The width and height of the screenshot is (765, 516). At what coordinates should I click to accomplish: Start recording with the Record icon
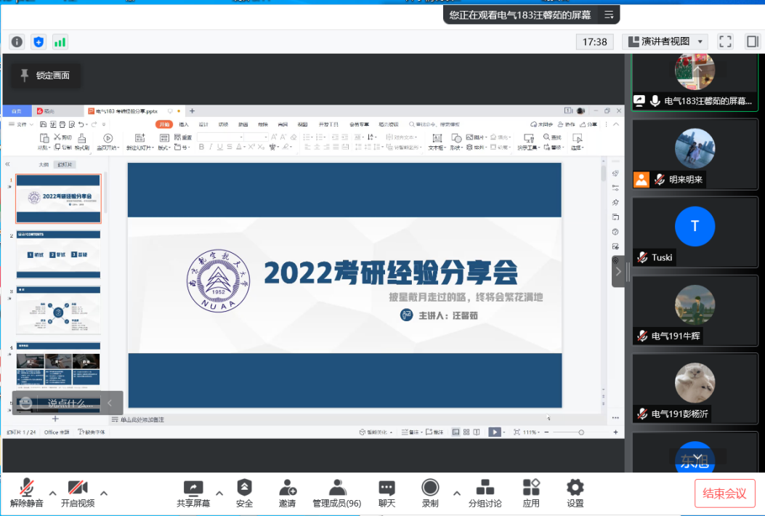pyautogui.click(x=430, y=488)
